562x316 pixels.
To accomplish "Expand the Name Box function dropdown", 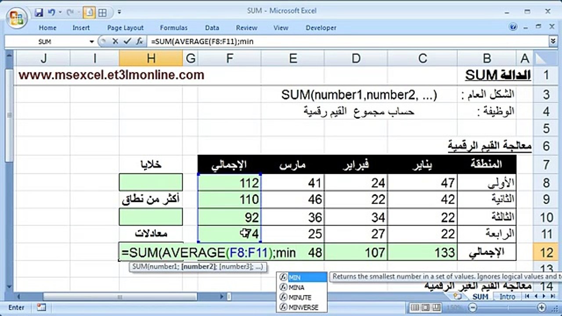I will click(x=92, y=42).
